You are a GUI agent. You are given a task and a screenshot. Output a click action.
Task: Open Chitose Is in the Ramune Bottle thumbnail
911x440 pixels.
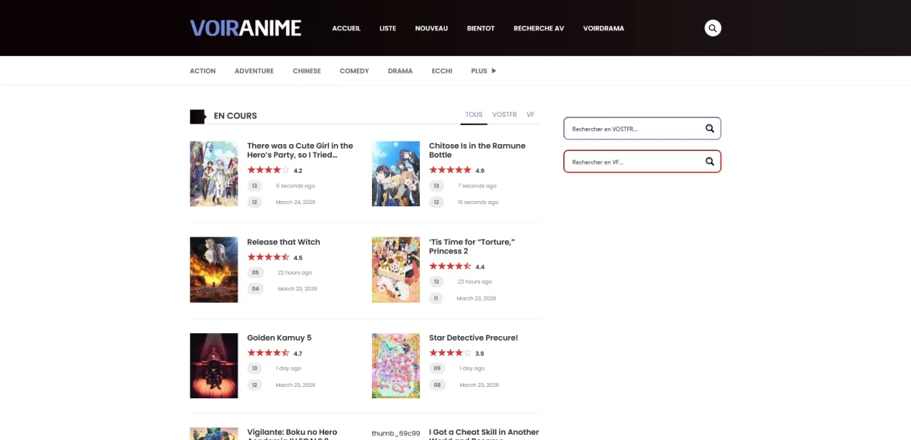[396, 174]
